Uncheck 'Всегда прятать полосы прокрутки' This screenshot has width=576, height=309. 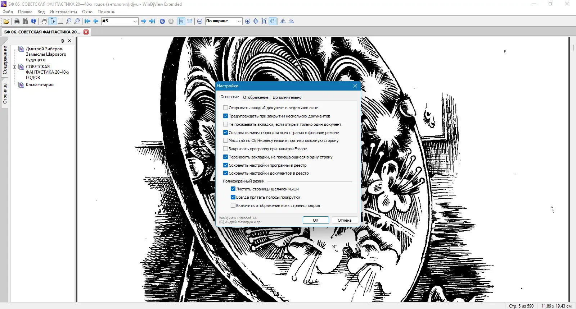click(233, 197)
